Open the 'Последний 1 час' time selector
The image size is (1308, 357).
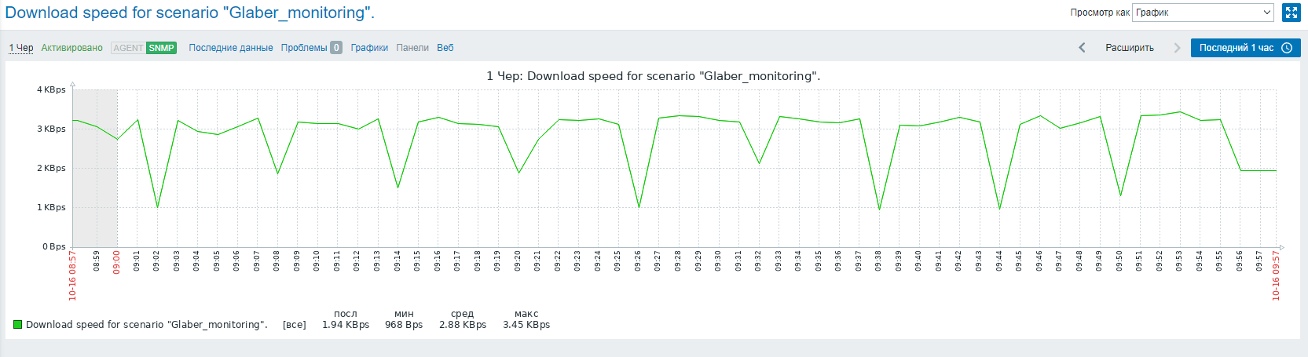point(1245,48)
